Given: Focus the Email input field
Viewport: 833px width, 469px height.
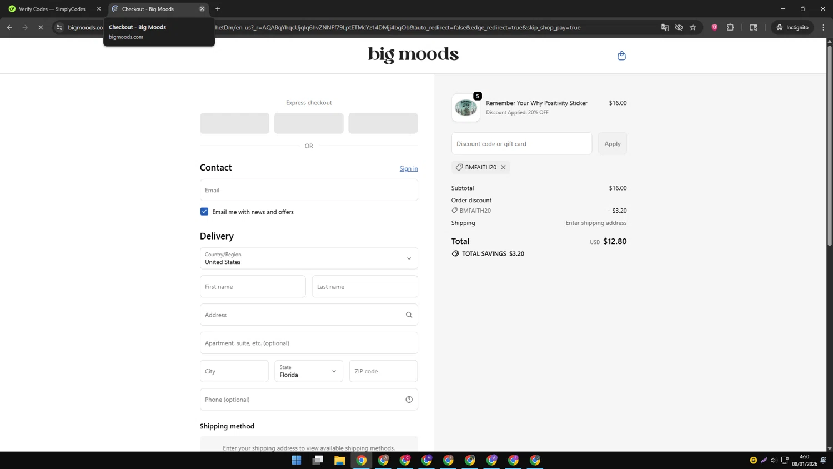Looking at the screenshot, I should [x=309, y=190].
